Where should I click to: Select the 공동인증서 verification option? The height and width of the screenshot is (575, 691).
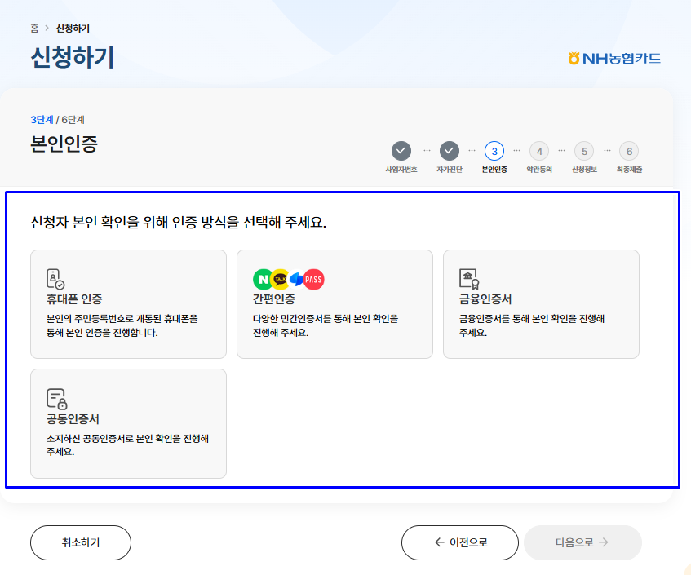pos(128,422)
